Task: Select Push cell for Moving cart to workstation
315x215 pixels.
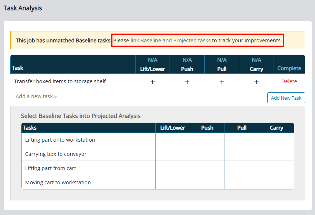Action: tap(207, 182)
